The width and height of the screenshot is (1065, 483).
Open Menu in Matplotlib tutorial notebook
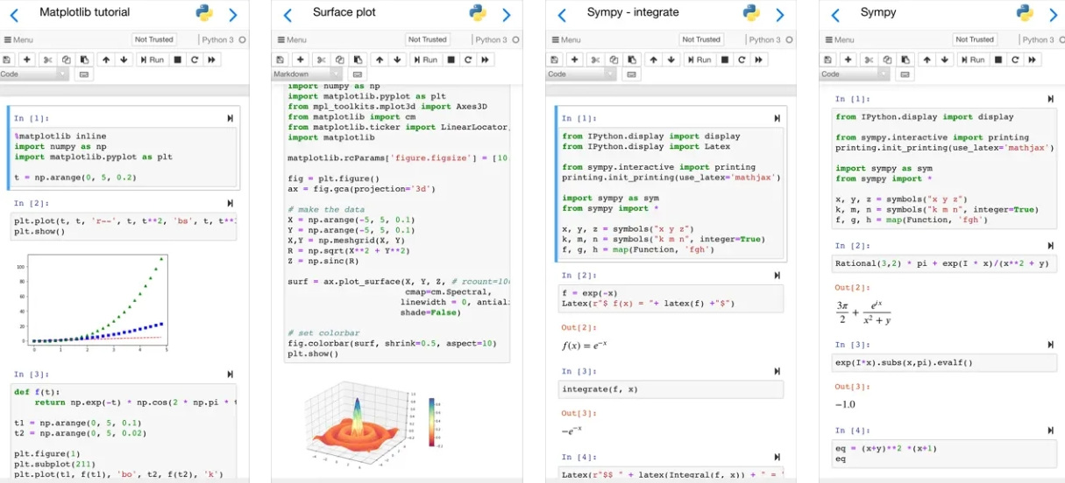(18, 39)
